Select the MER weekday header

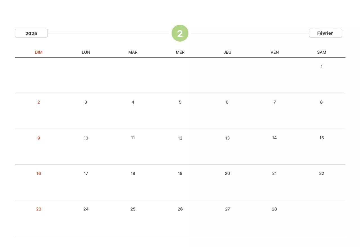pos(180,52)
